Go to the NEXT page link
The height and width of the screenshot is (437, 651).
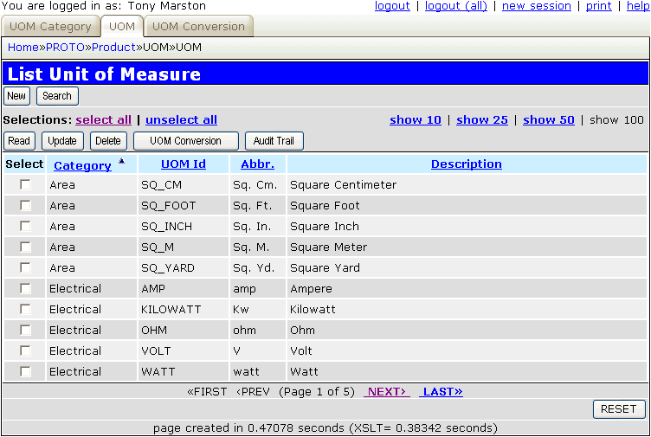pyautogui.click(x=387, y=392)
